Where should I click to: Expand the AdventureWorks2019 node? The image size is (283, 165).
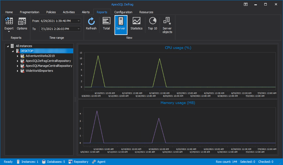18,56
